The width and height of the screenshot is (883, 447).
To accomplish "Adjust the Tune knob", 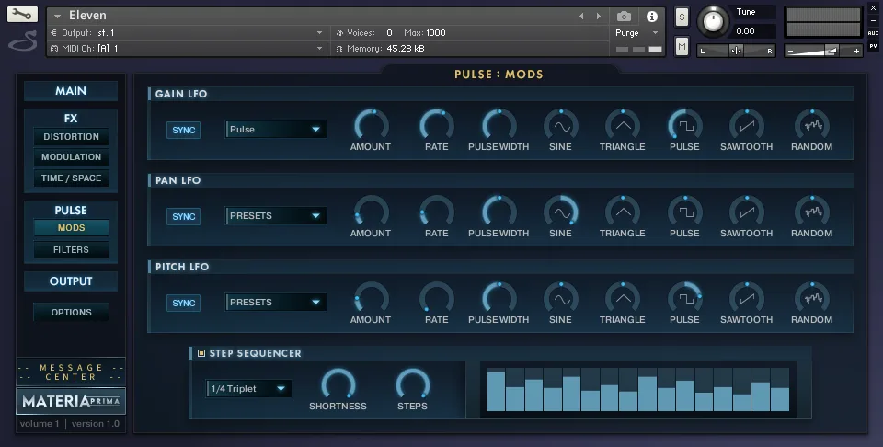I will [x=711, y=21].
